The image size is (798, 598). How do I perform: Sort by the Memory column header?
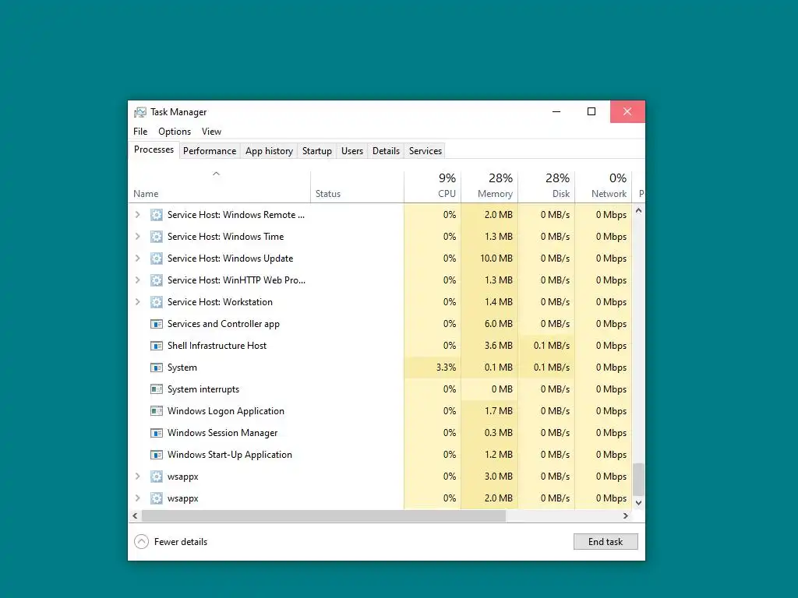click(x=489, y=187)
